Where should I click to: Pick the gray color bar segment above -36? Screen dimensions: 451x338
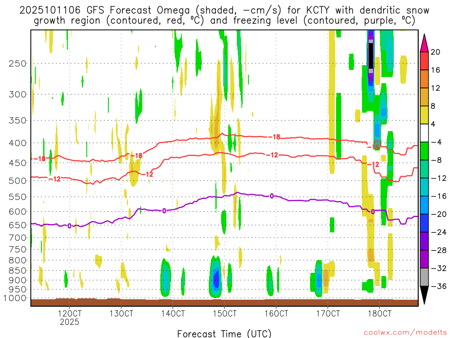click(425, 277)
